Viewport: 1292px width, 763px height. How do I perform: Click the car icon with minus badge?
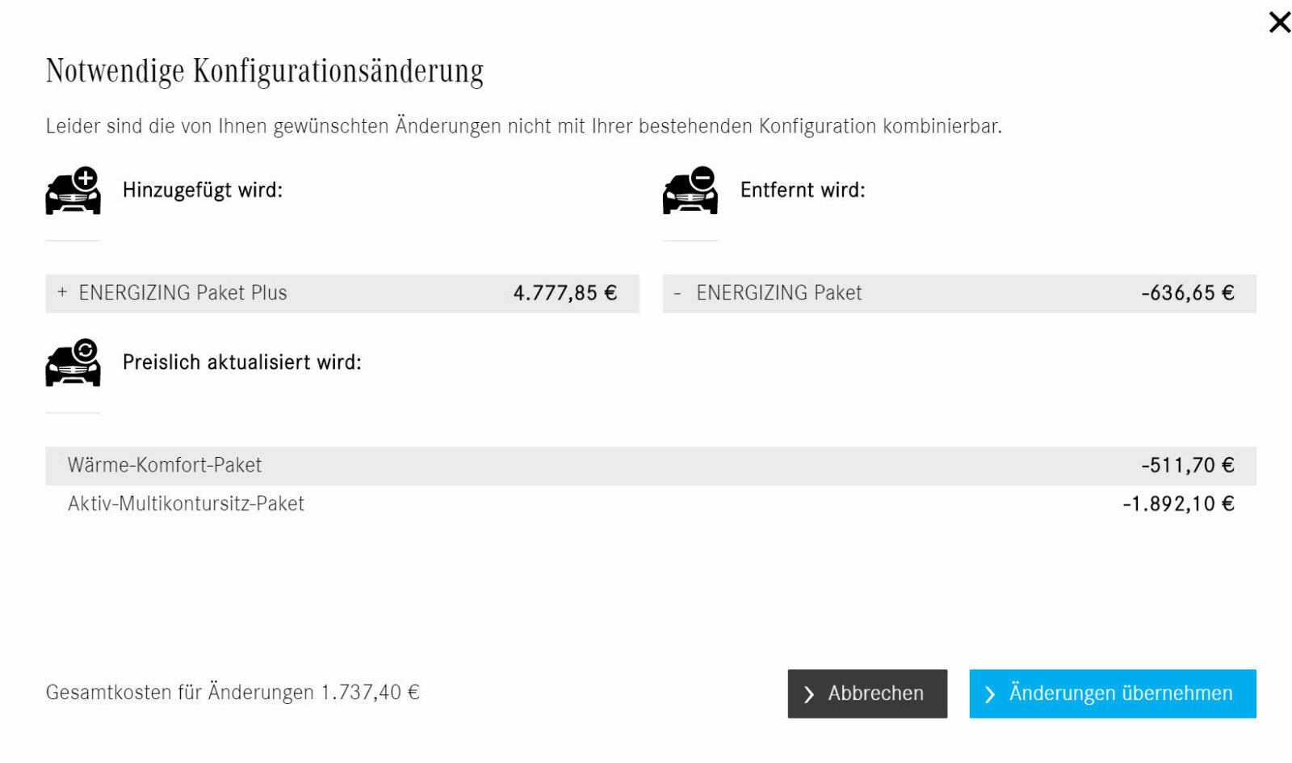point(690,192)
